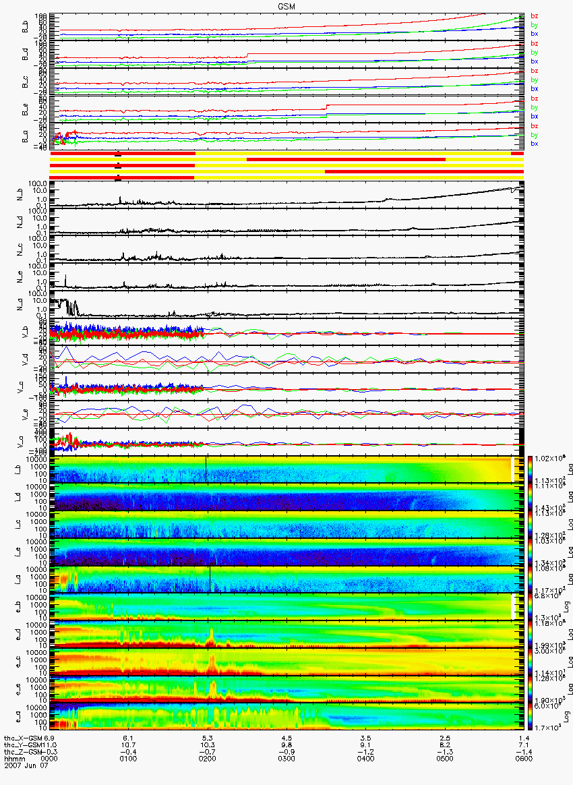Select the i_a ion spectrogram label
573x785 pixels.
[x=18, y=579]
